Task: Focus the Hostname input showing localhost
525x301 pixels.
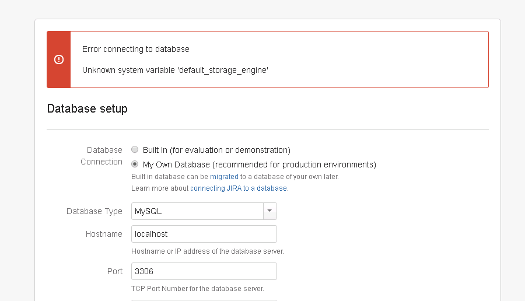Action: (x=204, y=234)
